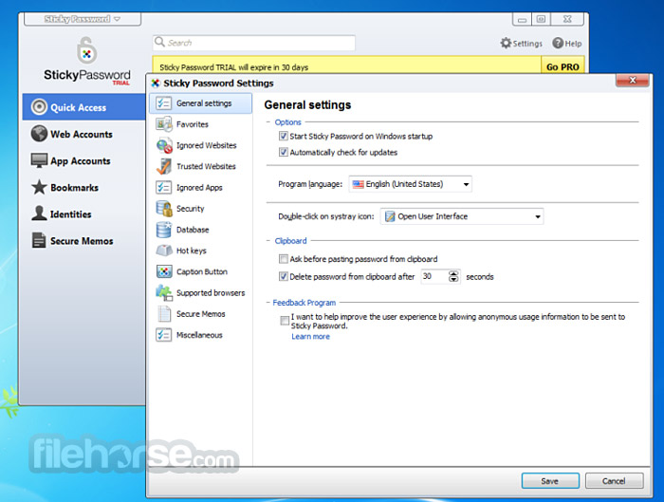Open the Learn more link

coord(310,336)
